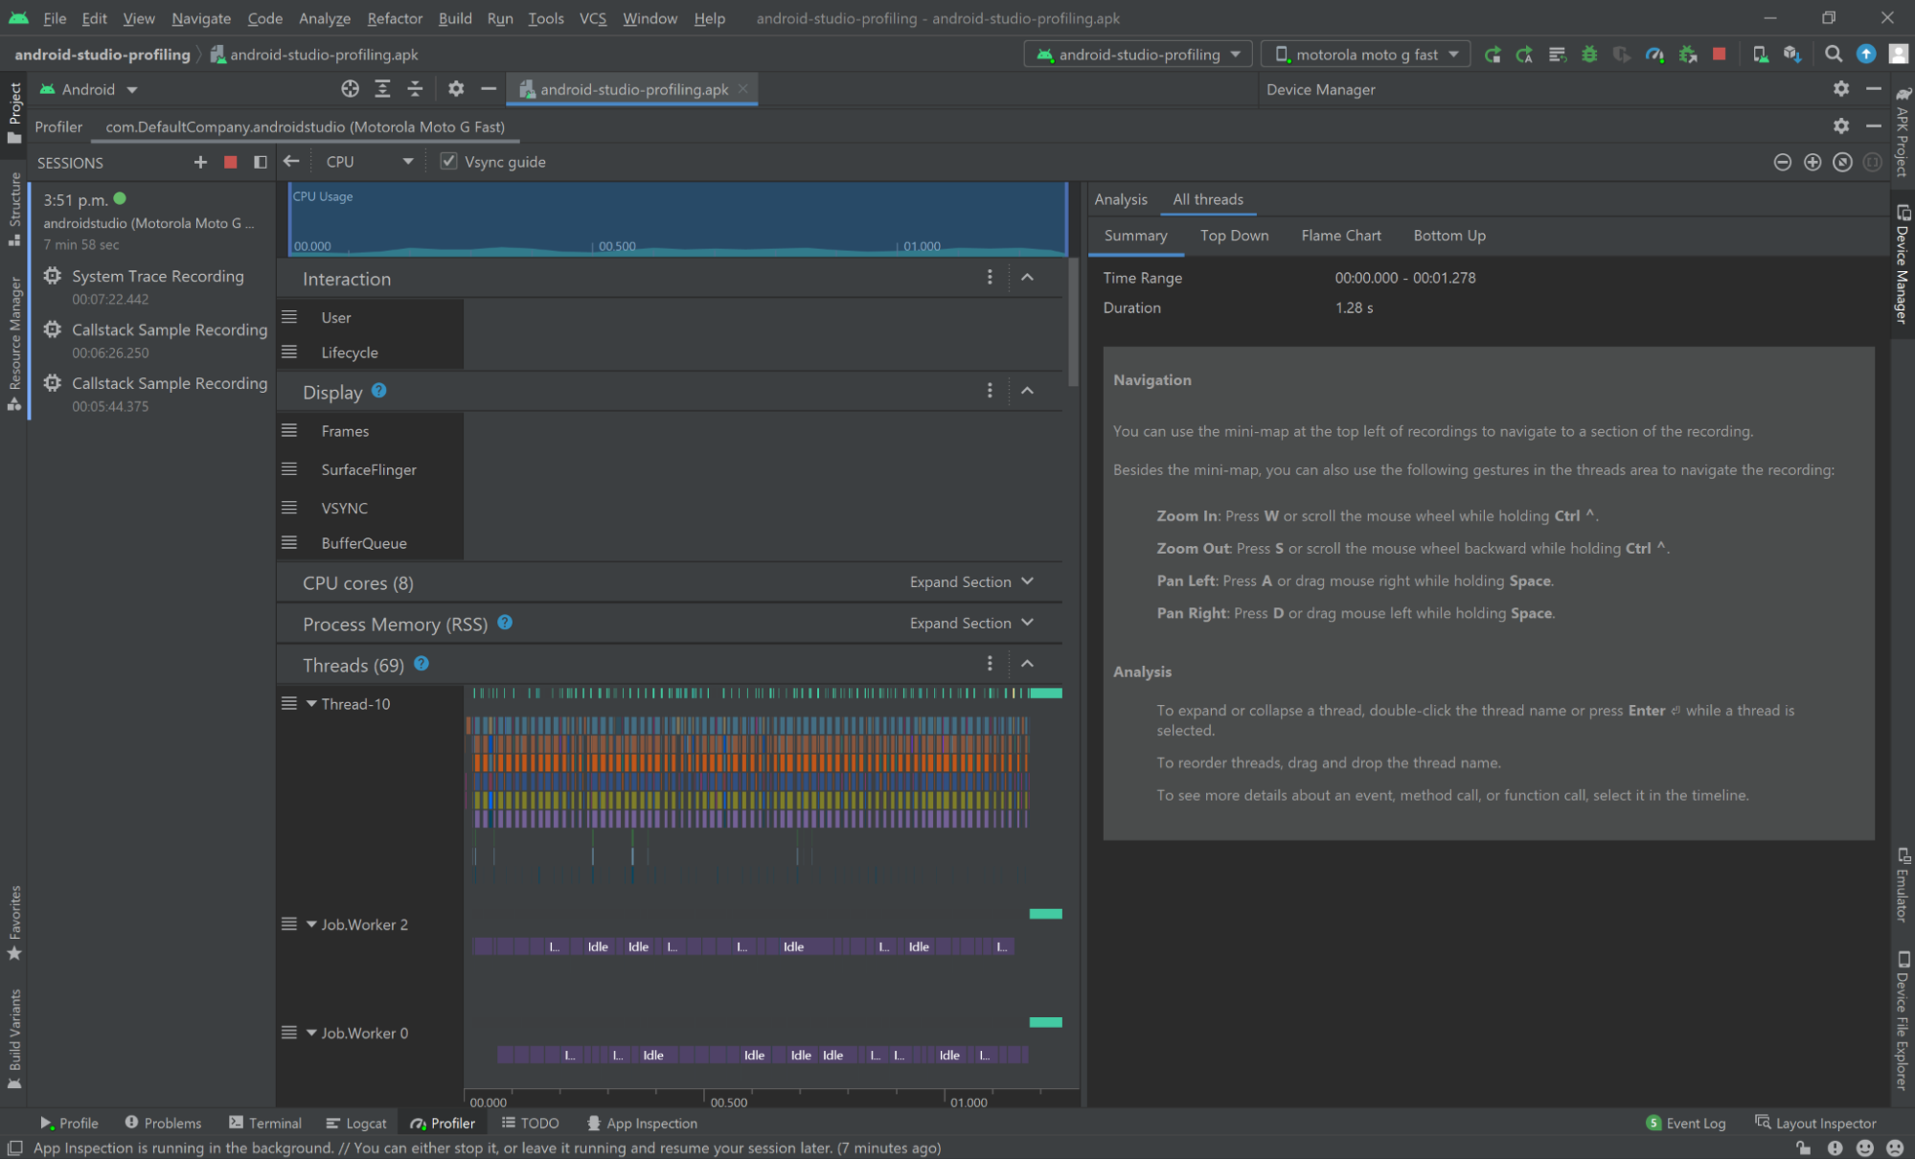Open the CPU profiler type dropdown

click(369, 162)
